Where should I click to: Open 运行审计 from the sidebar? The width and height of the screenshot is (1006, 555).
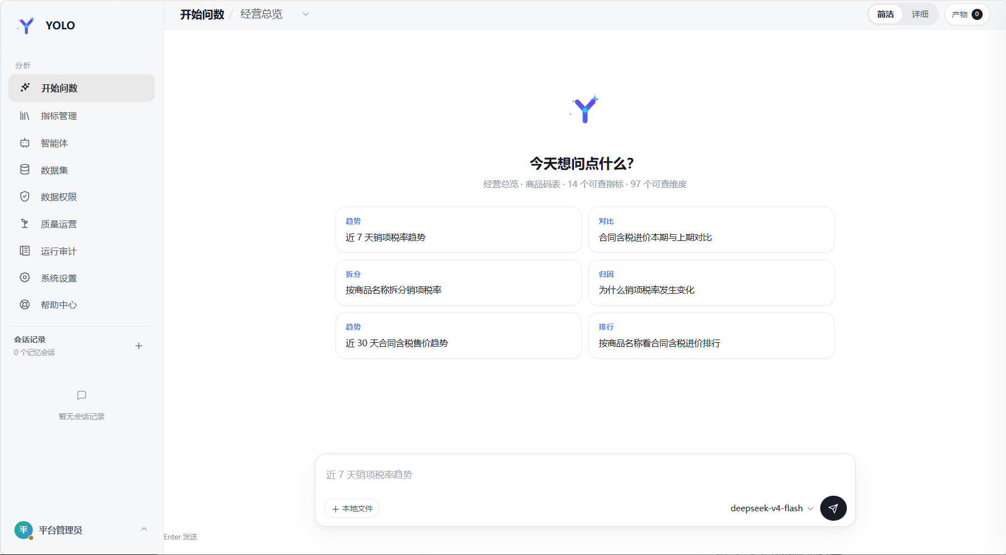click(x=82, y=251)
